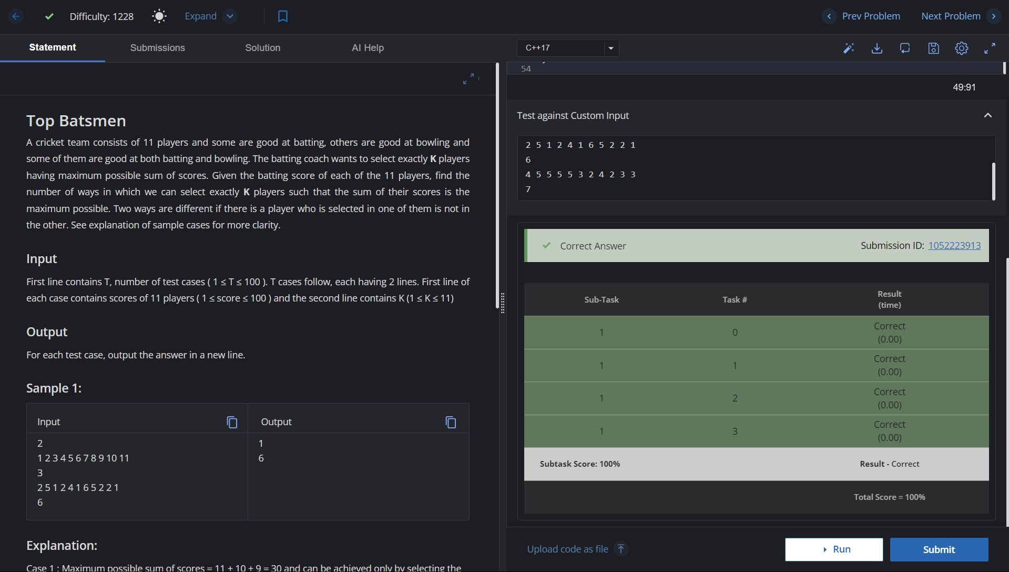Save code with the disk icon
The width and height of the screenshot is (1009, 572).
pyautogui.click(x=933, y=48)
